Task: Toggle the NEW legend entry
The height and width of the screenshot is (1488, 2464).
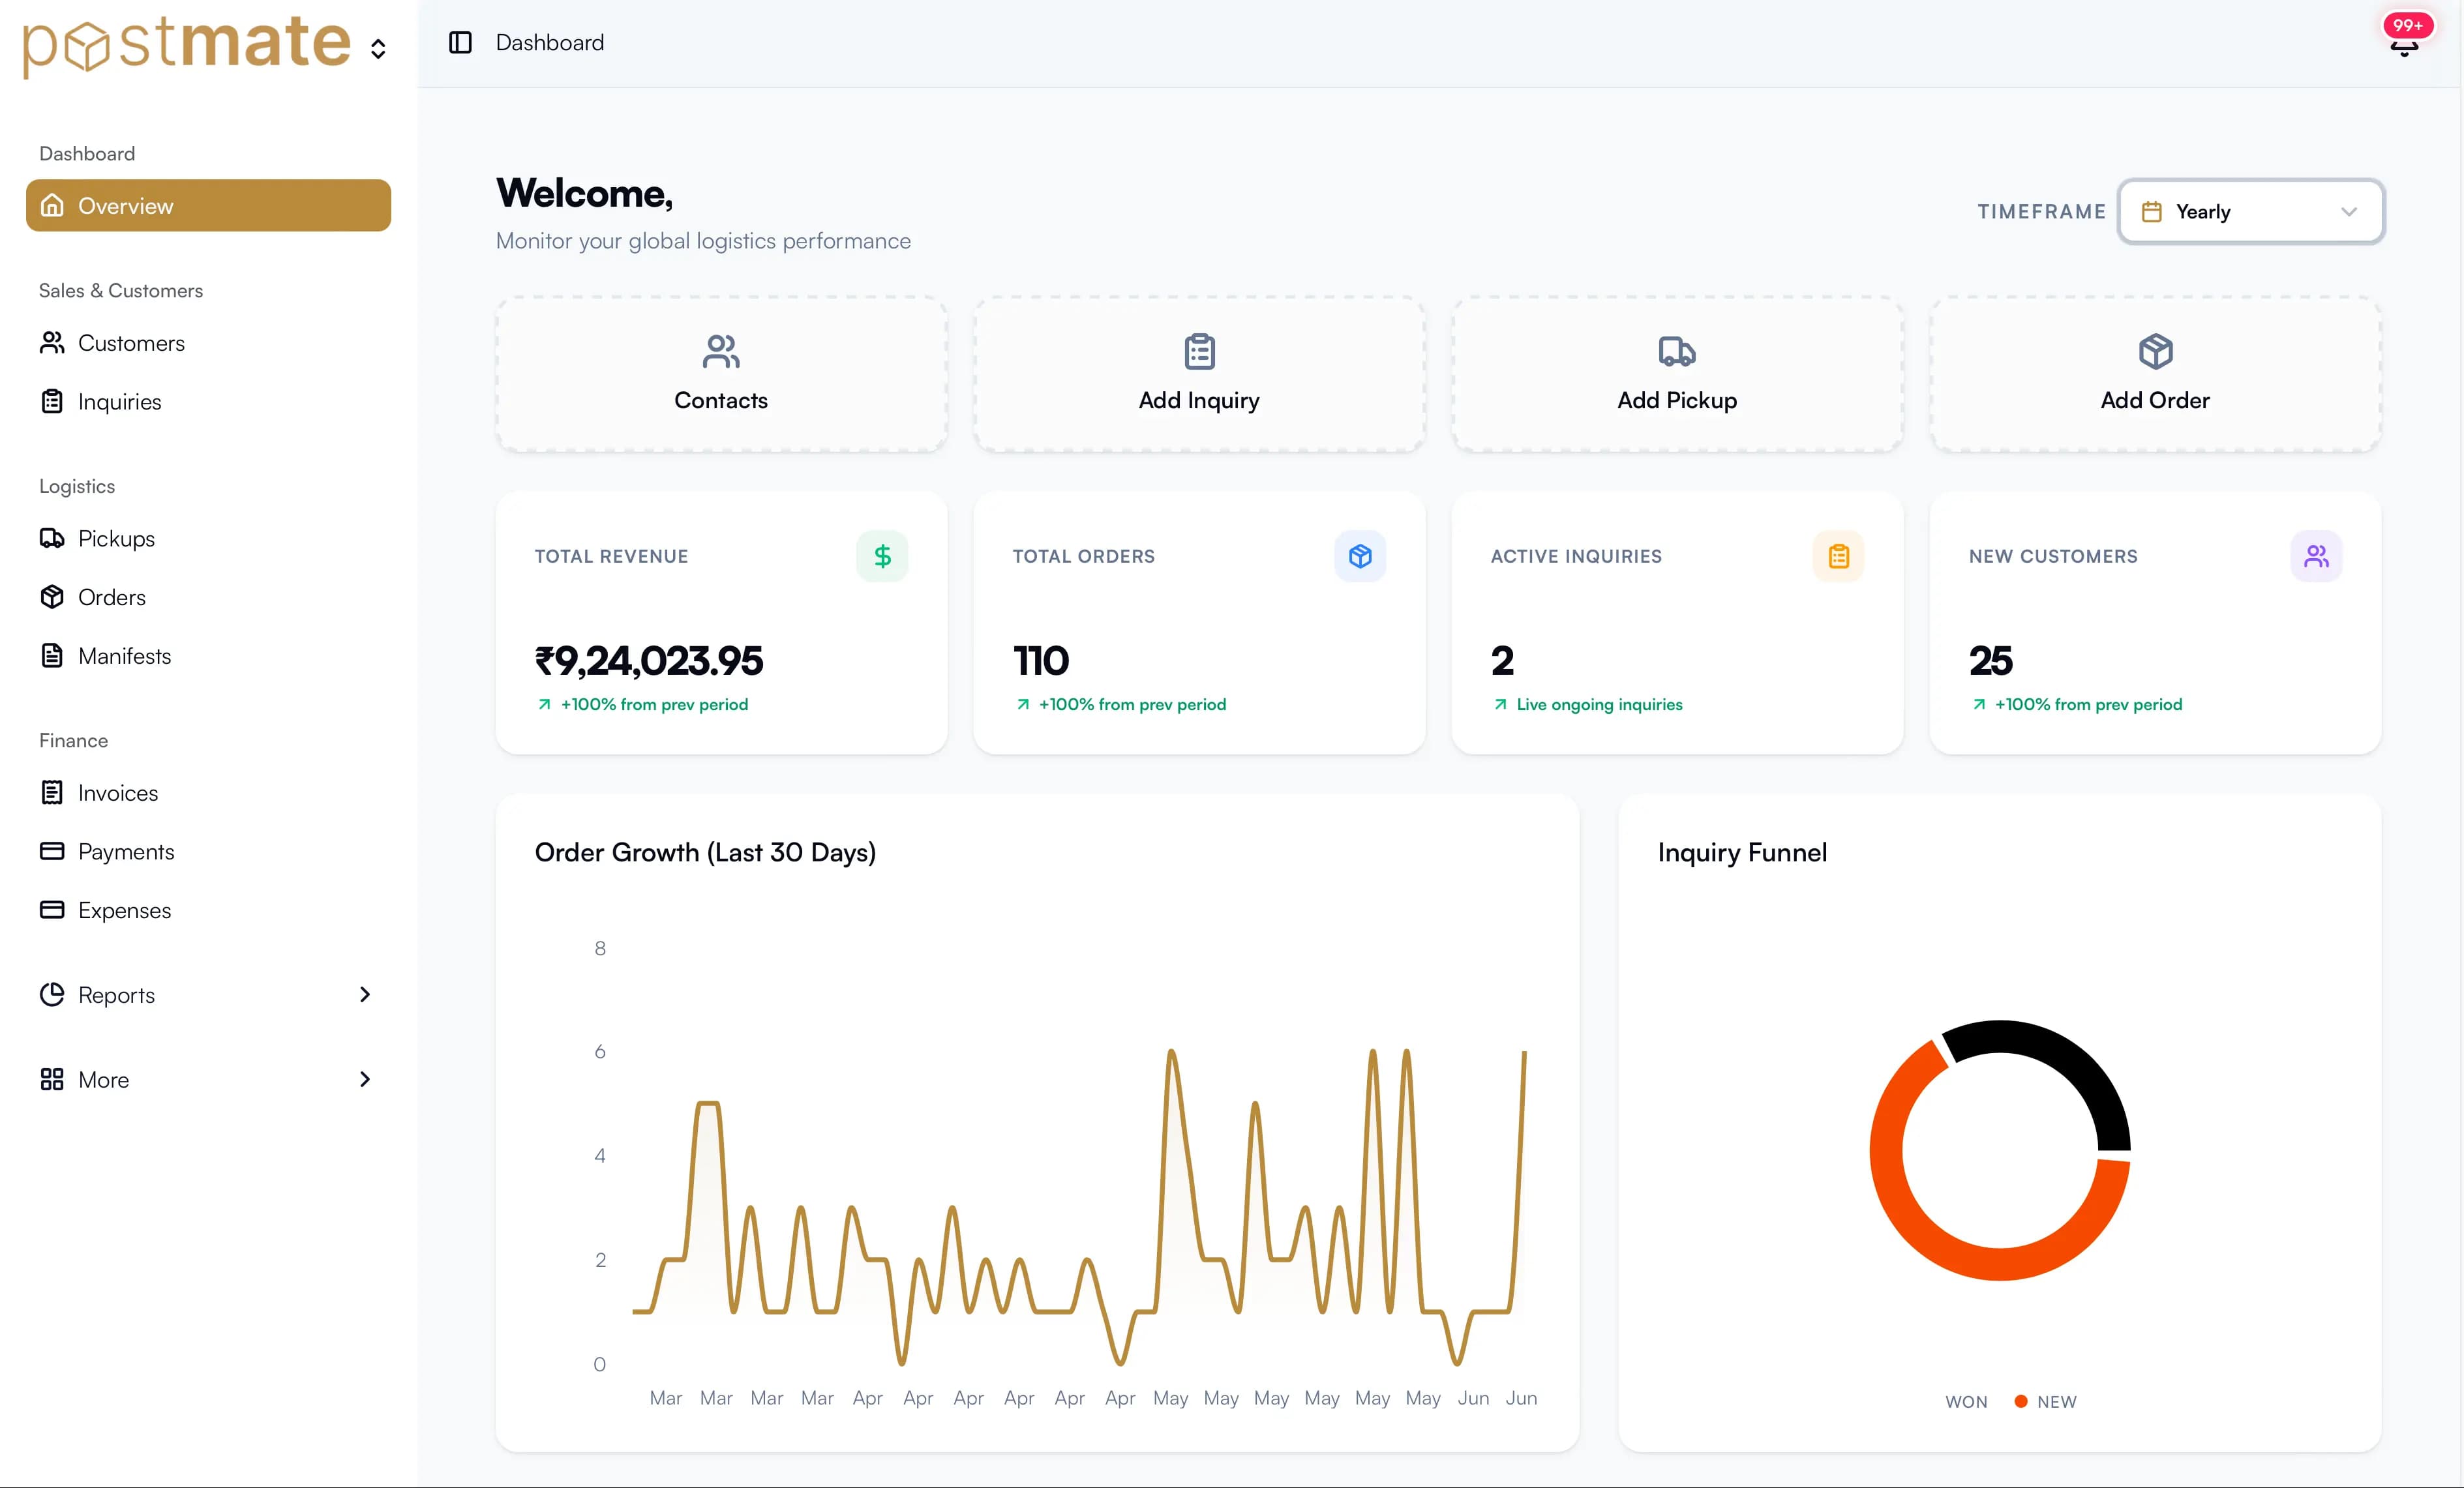Action: [2045, 1401]
